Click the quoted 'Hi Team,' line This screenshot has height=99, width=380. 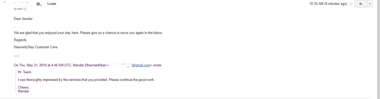point(25,72)
